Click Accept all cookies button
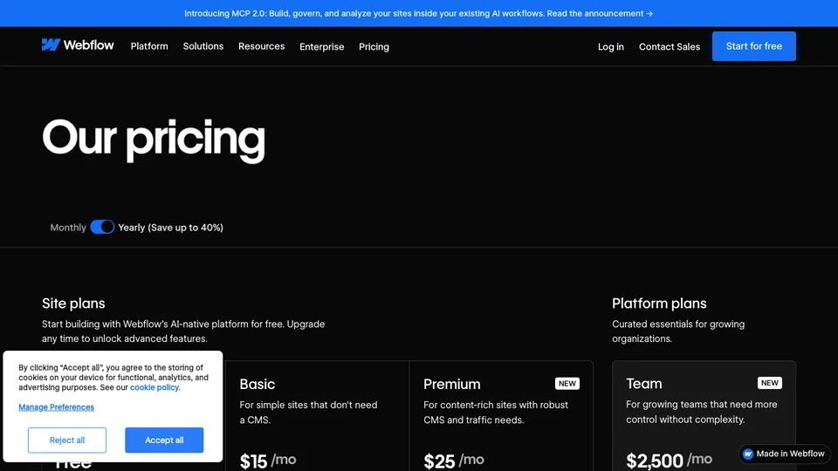The width and height of the screenshot is (838, 471). (164, 440)
